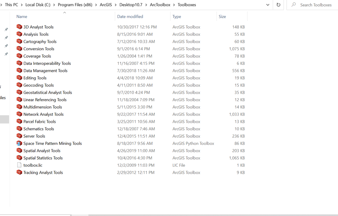Screen dimensions: 338x216
Task: Click the Spatial Statistics Tools toolbox icon
Action: click(19, 158)
